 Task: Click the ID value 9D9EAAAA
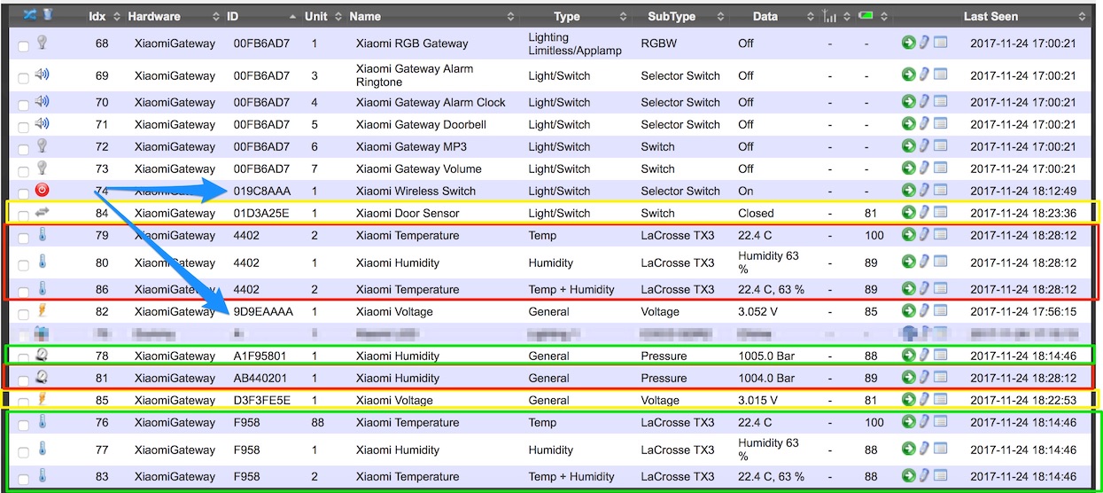point(263,311)
